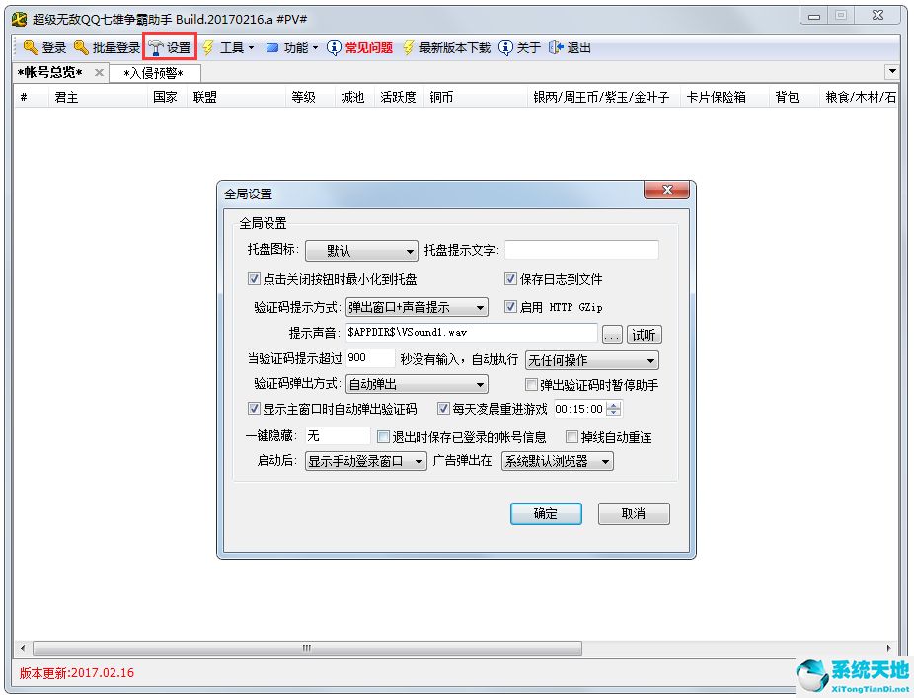
Task: Click scrollbar left arrow
Action: (22, 648)
